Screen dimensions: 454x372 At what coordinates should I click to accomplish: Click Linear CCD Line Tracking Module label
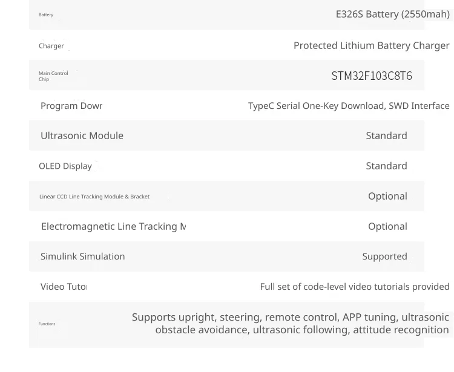[94, 197]
